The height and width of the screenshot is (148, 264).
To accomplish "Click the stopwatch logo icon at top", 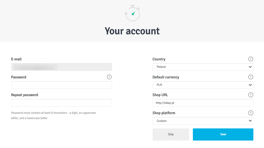I will click(x=132, y=13).
